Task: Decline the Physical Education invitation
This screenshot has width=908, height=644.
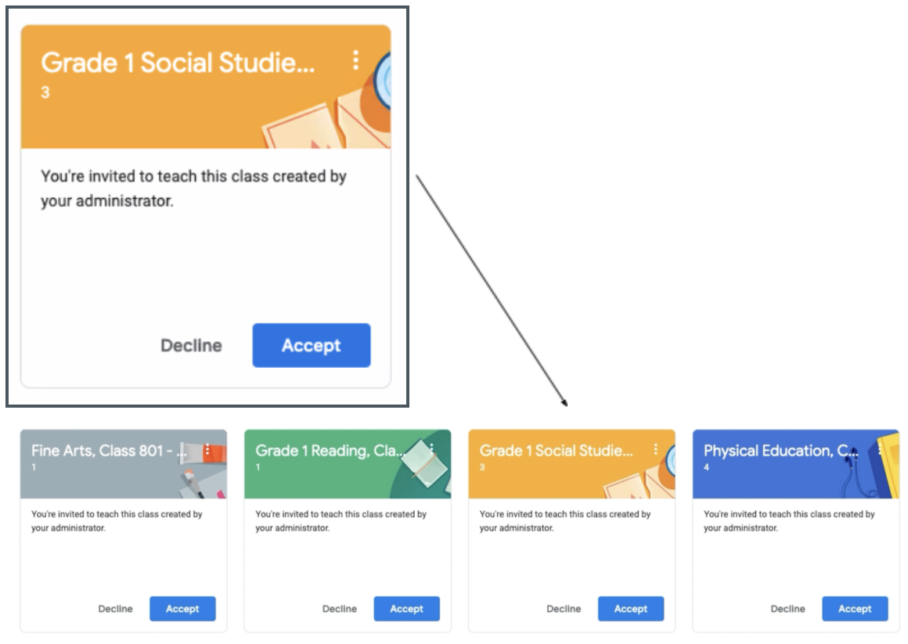Action: (x=787, y=609)
